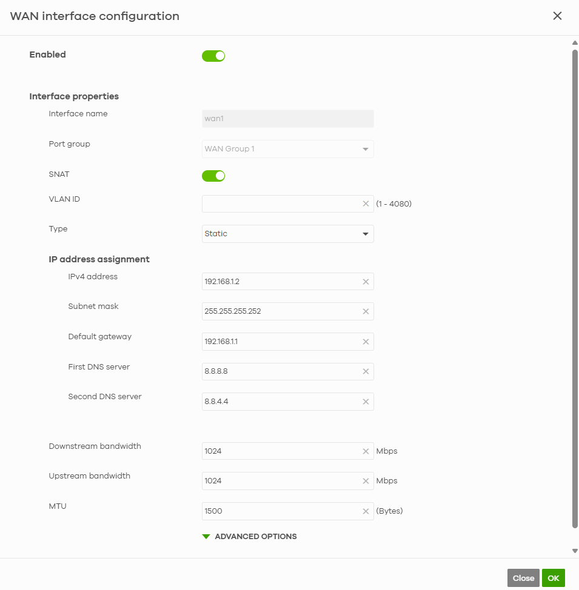Screen dimensions: 579x590
Task: Open the Type dropdown showing Static
Action: (x=288, y=234)
